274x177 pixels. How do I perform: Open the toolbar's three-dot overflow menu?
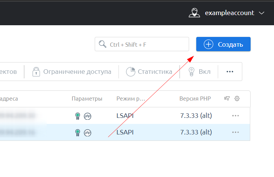[230, 72]
